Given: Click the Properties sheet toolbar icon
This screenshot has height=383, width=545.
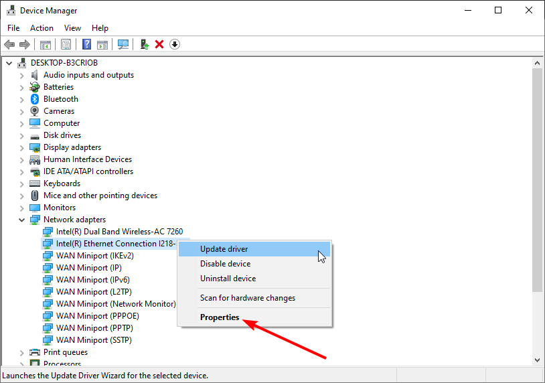Looking at the screenshot, I should click(66, 44).
